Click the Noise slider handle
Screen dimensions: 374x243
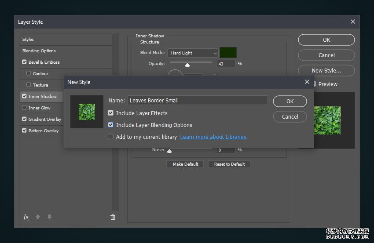click(x=169, y=151)
